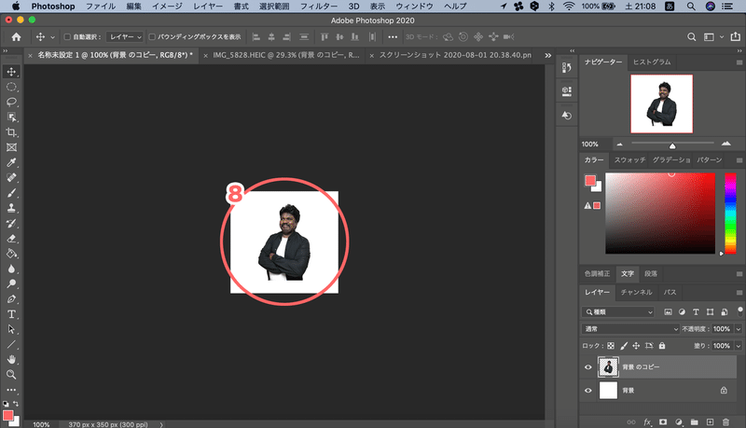Go to Photoshop Home screen
Image resolution: width=746 pixels, height=428 pixels.
(16, 37)
